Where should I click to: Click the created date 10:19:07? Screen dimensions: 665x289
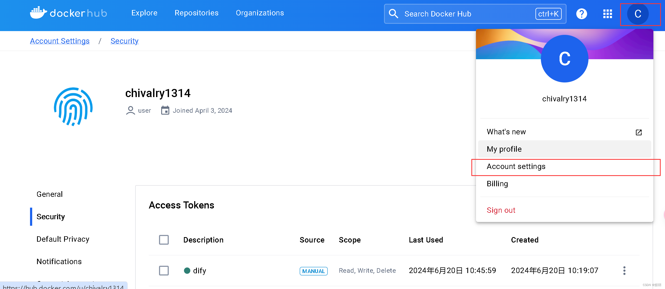[554, 270]
